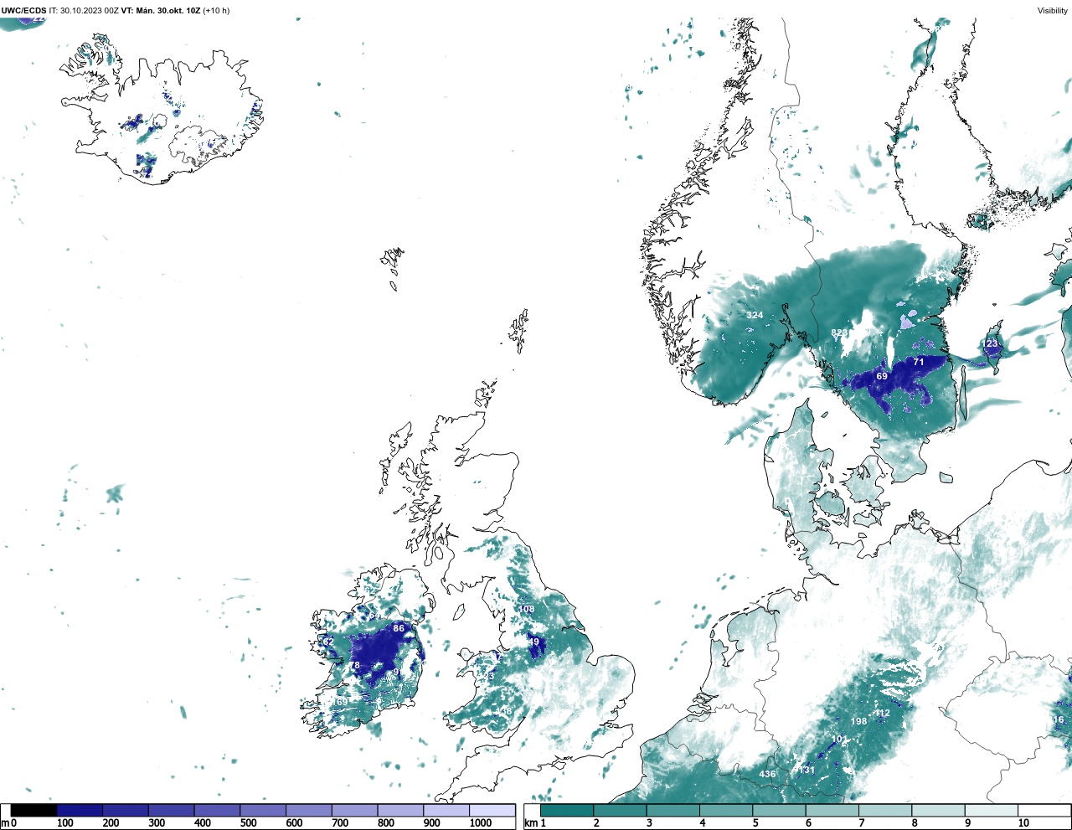Viewport: 1072px width, 830px height.
Task: Click the "101" value over Germany
Action: click(x=839, y=739)
